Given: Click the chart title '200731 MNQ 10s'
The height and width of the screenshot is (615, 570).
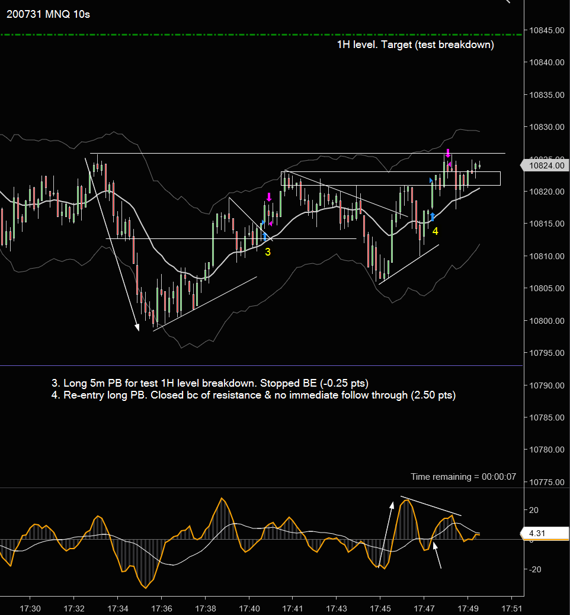Looking at the screenshot, I should click(x=48, y=14).
